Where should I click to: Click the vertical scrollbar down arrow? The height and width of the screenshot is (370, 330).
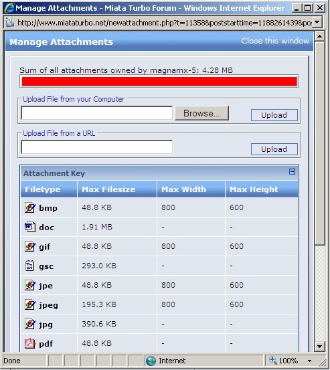coord(319,346)
